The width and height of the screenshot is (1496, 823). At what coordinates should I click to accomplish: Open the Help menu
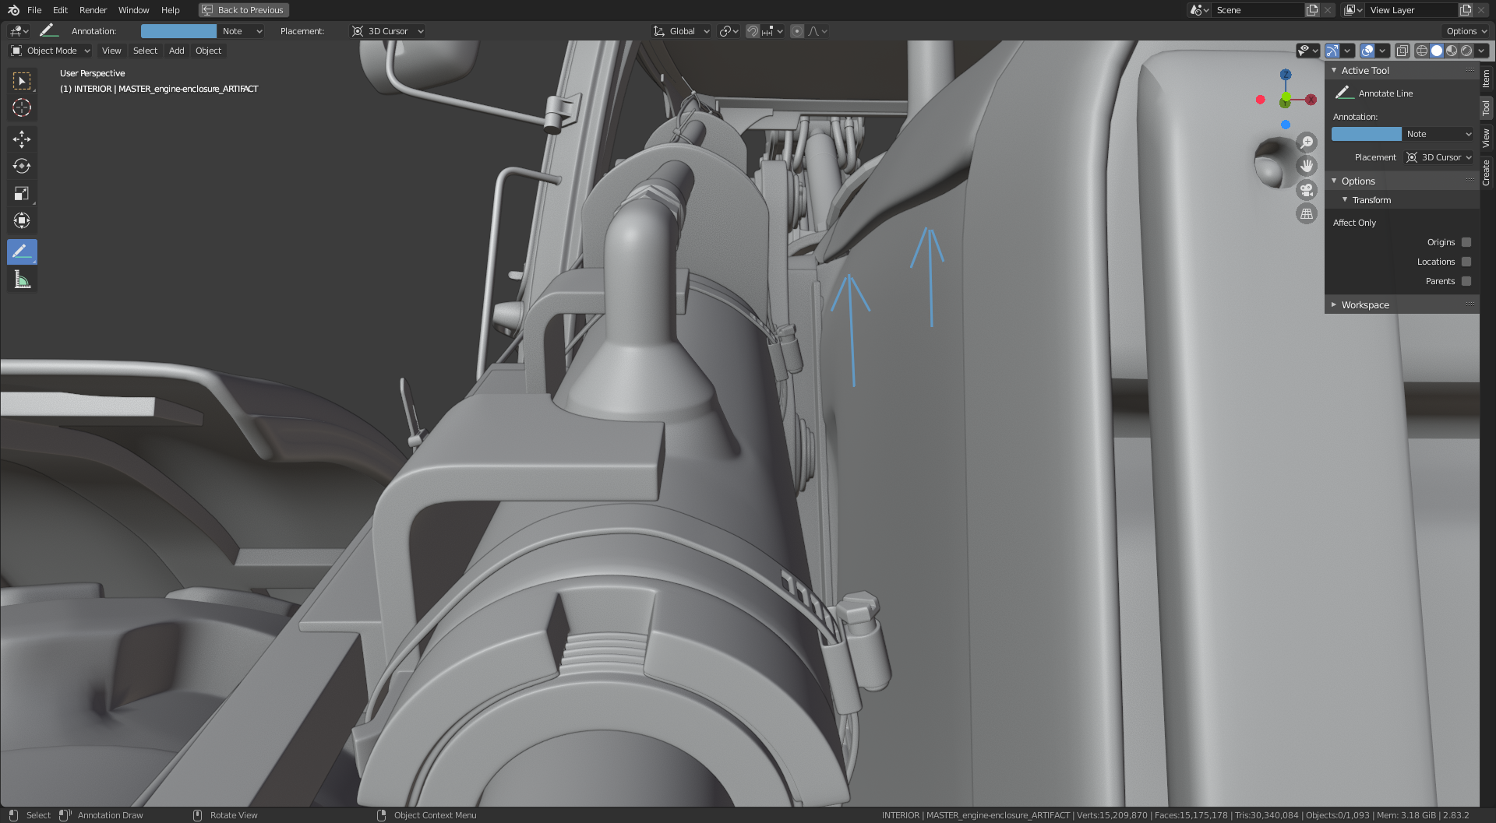[x=170, y=10]
